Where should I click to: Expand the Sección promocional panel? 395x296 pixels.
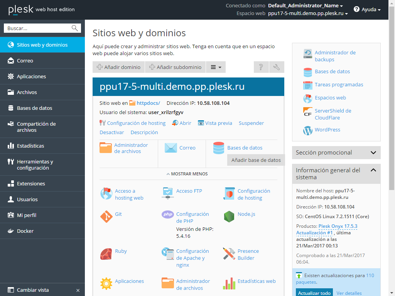[x=373, y=153]
